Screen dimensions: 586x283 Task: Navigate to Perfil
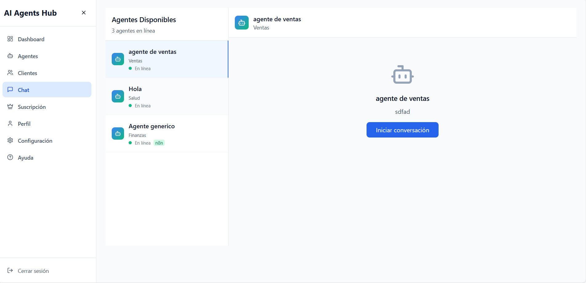pos(47,124)
